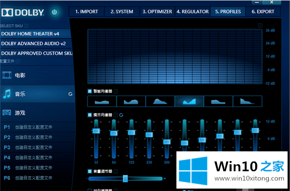Open help icon next to 音量调节器

[116, 171]
